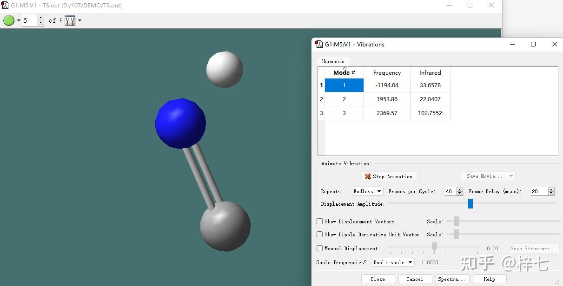This screenshot has height=286, width=563.
Task: Click the frame spinner up arrow in toolbar
Action: click(x=41, y=18)
